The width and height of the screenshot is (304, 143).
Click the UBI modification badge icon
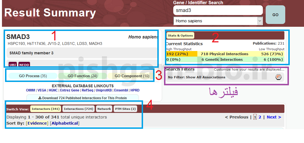[13, 65]
